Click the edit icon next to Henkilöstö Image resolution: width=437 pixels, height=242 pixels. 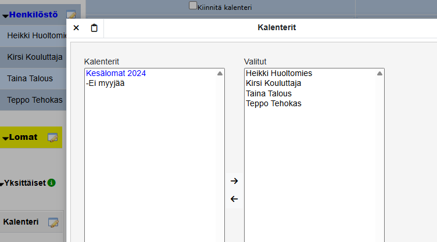coord(70,15)
